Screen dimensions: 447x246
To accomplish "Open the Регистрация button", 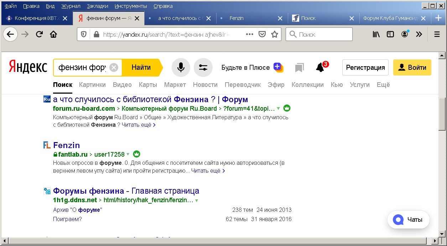I will click(365, 68).
